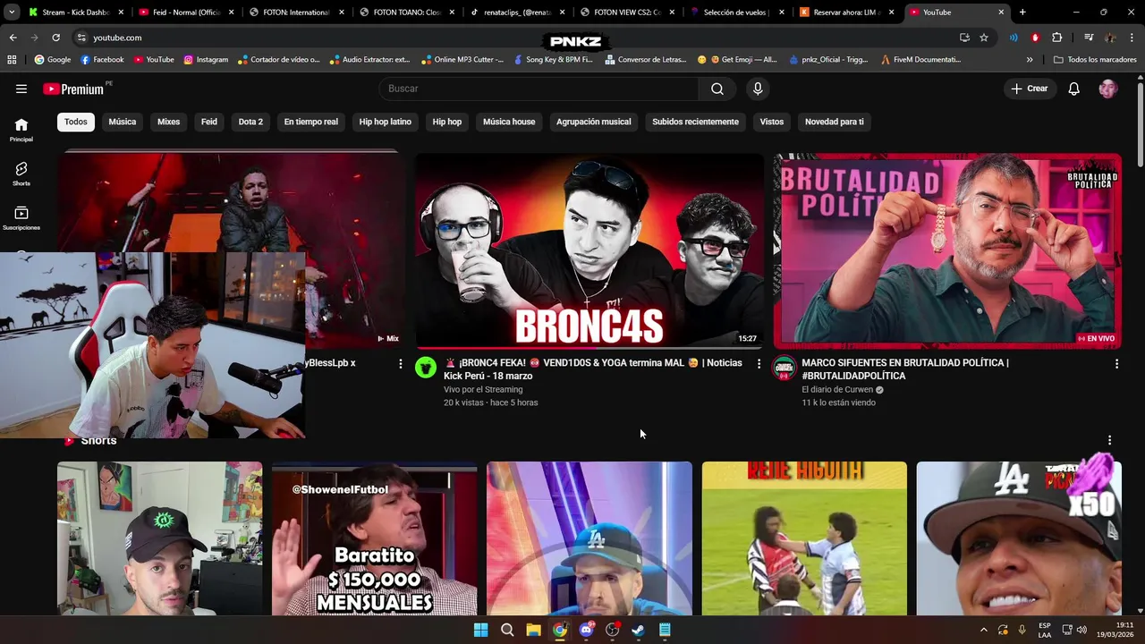Image resolution: width=1145 pixels, height=644 pixels.
Task: Select the Dota 2 filter chip
Action: [250, 122]
